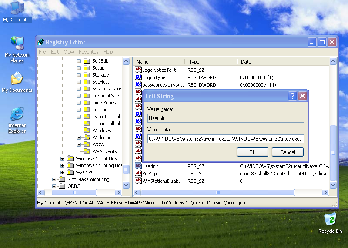Click the tree pane vertical scrollbar thumb
The width and height of the screenshot is (348, 248).
pyautogui.click(x=126, y=170)
